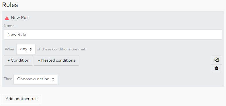This screenshot has width=226, height=106.
Task: Duplicate the rule with the copy icon
Action: pos(217,60)
